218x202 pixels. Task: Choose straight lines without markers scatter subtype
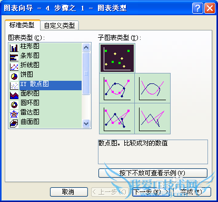tap(152, 119)
